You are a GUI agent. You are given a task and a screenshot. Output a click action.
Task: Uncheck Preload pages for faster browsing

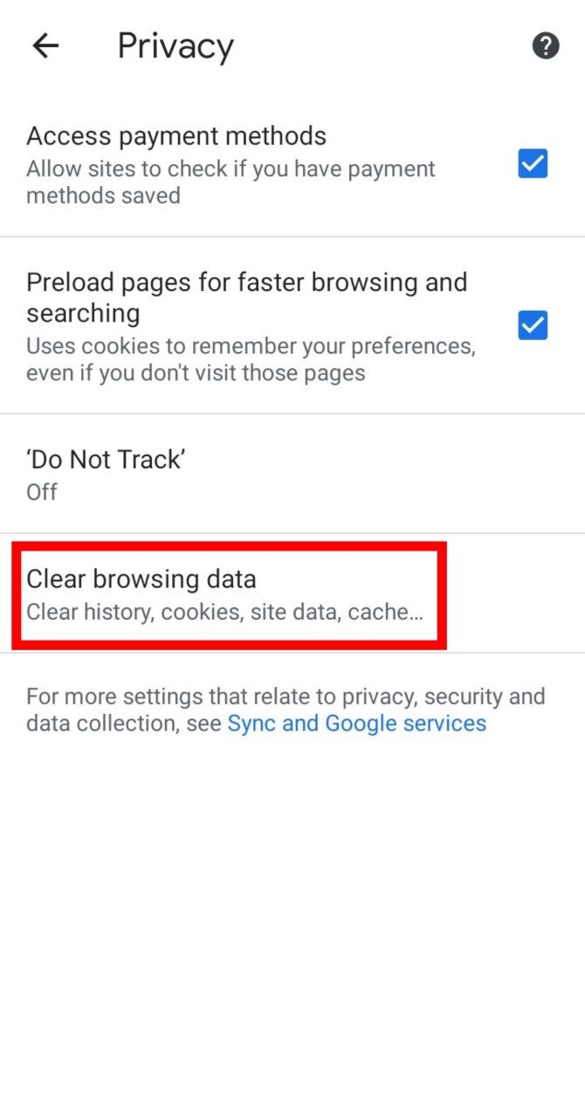(x=533, y=325)
